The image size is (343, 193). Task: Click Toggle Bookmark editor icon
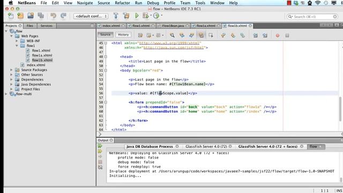(243, 35)
